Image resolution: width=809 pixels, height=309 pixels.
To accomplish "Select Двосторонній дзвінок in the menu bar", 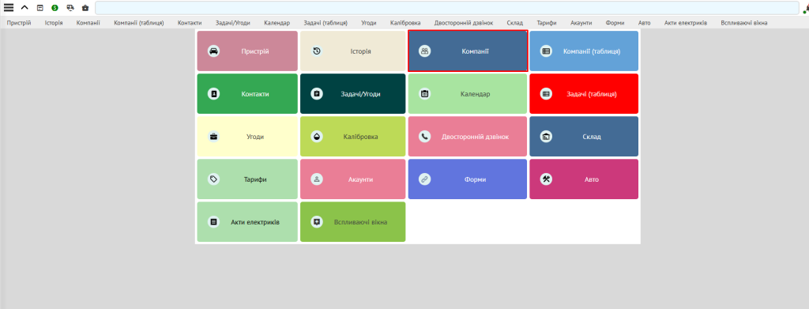I will click(x=464, y=23).
